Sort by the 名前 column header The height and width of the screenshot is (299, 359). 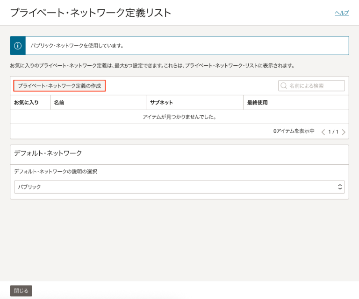pyautogui.click(x=59, y=103)
